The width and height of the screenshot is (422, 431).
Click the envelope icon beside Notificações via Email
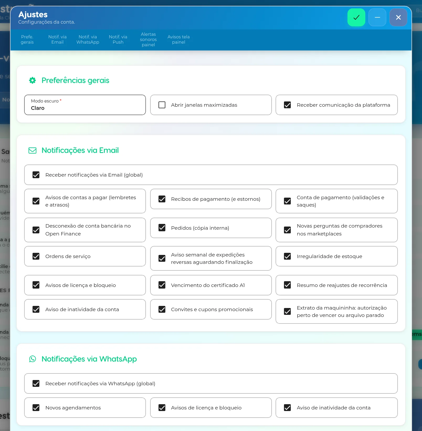(x=33, y=150)
